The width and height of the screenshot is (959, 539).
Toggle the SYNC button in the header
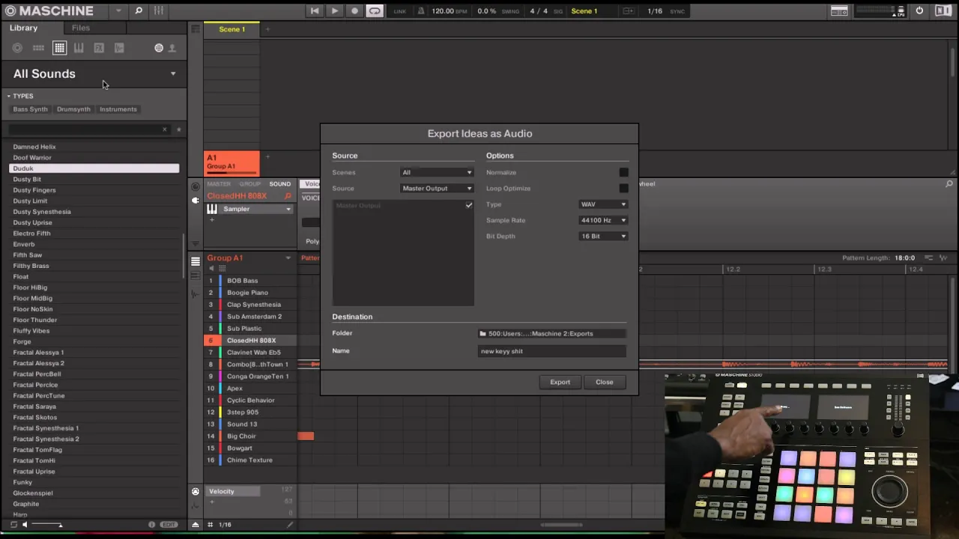pos(677,11)
